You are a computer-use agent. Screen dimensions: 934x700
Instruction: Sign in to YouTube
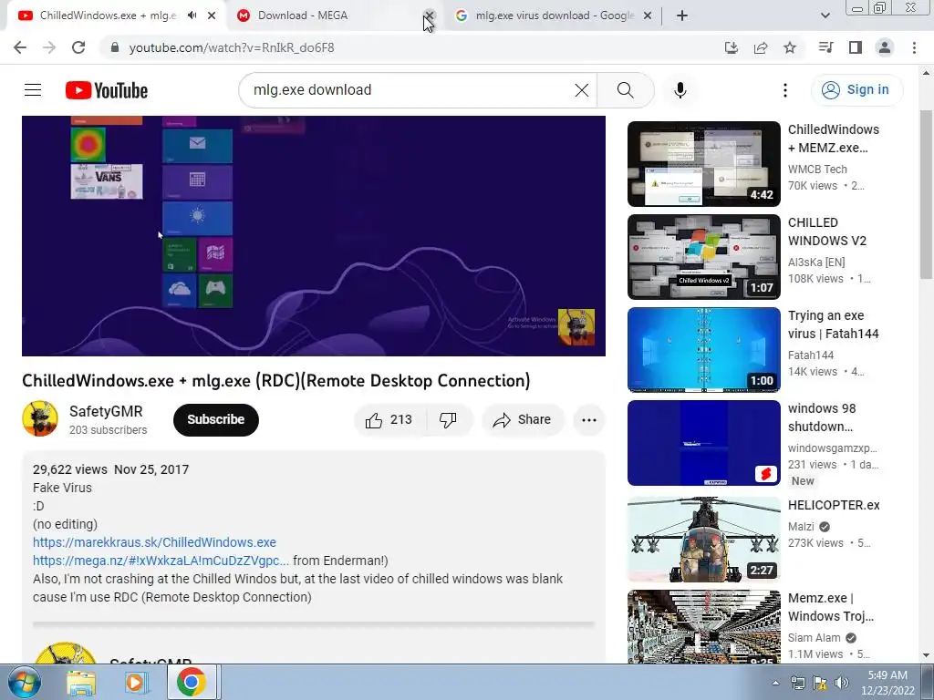(x=856, y=90)
